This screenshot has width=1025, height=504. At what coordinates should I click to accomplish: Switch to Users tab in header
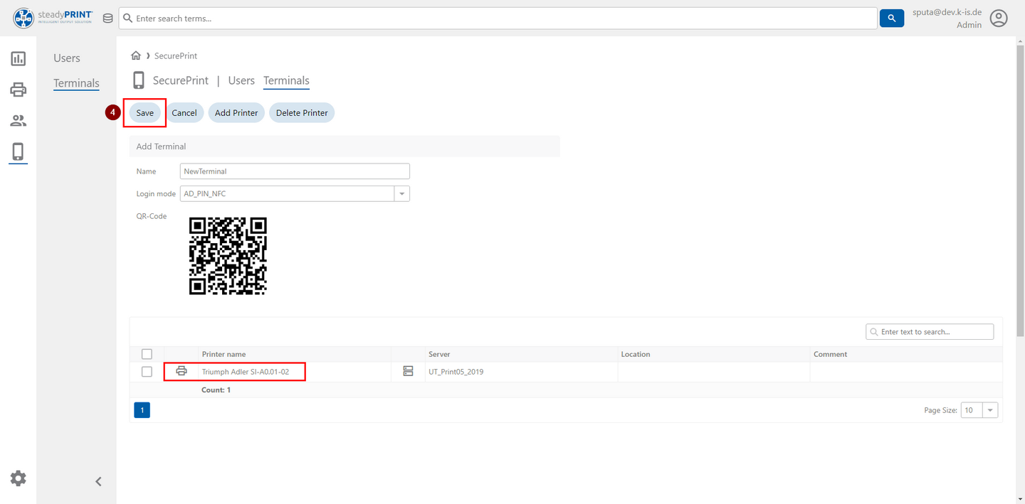[x=241, y=80]
